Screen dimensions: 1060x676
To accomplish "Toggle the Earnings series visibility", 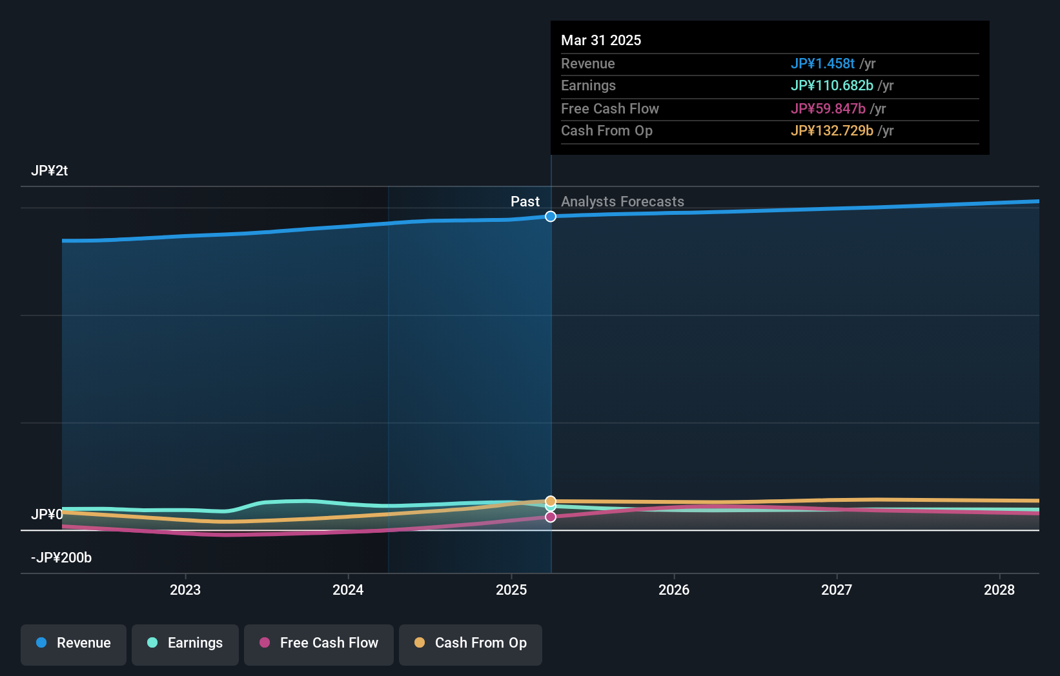I will (x=185, y=644).
